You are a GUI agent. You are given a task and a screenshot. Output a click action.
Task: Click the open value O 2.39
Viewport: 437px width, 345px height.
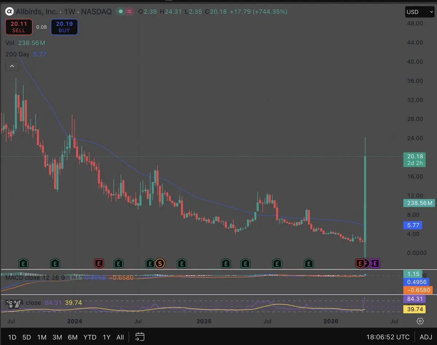point(148,12)
